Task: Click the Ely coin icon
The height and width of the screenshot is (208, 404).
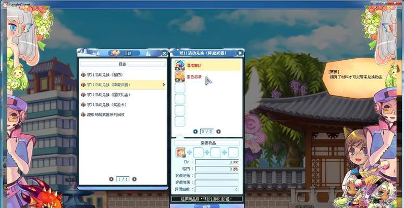Action: pyautogui.click(x=236, y=162)
